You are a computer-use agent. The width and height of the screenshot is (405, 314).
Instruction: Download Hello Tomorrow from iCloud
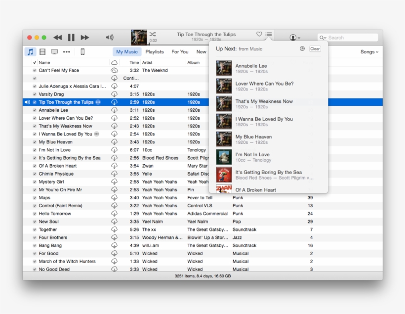tap(114, 214)
